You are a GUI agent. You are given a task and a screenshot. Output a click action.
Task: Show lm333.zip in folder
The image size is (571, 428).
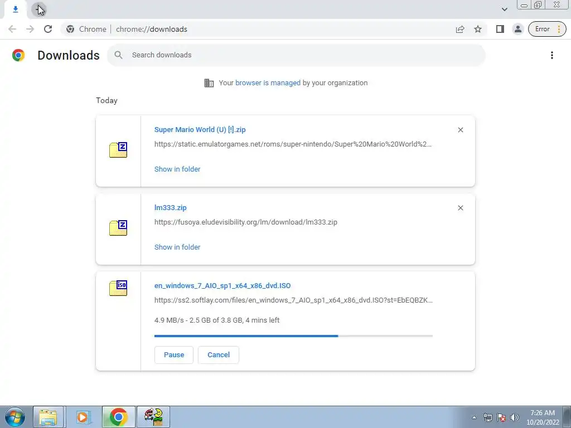pos(177,247)
